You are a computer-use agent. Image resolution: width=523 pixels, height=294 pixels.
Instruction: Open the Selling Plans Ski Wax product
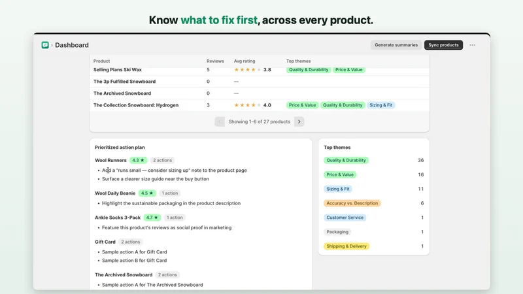pos(118,70)
